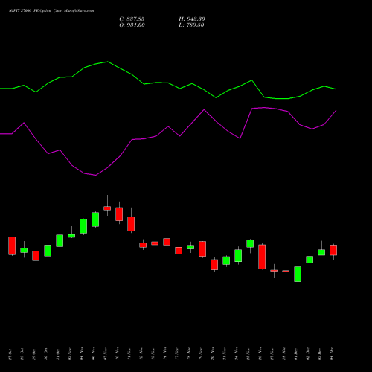Viewport: 372px width, 372px height.
Task: Select the red candlestick above 27 Oct
Action: 12,246
